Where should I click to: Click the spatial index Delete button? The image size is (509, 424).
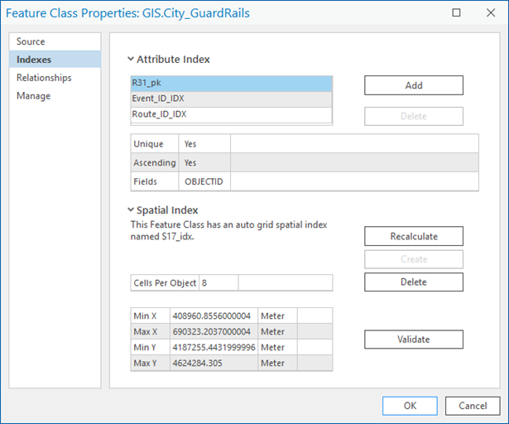pos(414,282)
